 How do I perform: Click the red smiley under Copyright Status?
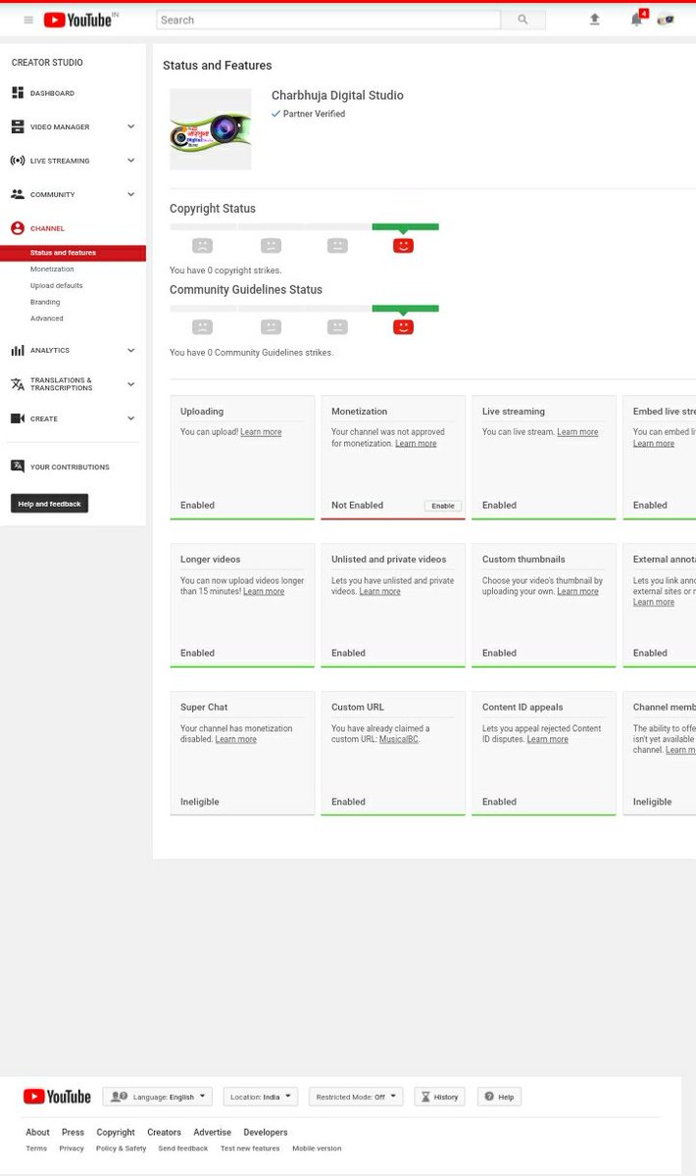[403, 246]
